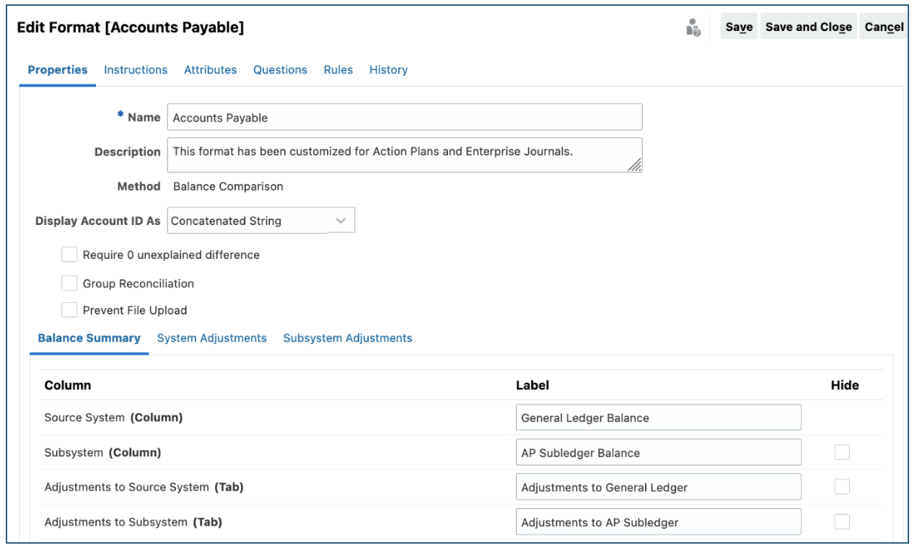The width and height of the screenshot is (912, 548).
Task: Tick Hide checkbox for Subsystem row
Action: (x=842, y=452)
